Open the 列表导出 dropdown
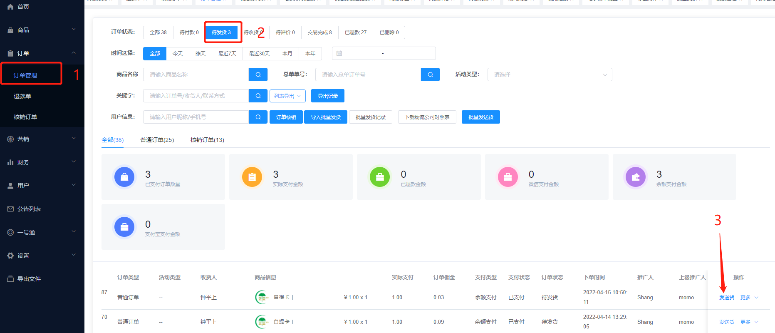The image size is (775, 333). coord(287,96)
